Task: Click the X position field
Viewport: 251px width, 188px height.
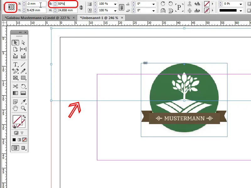Action: (x=36, y=3)
